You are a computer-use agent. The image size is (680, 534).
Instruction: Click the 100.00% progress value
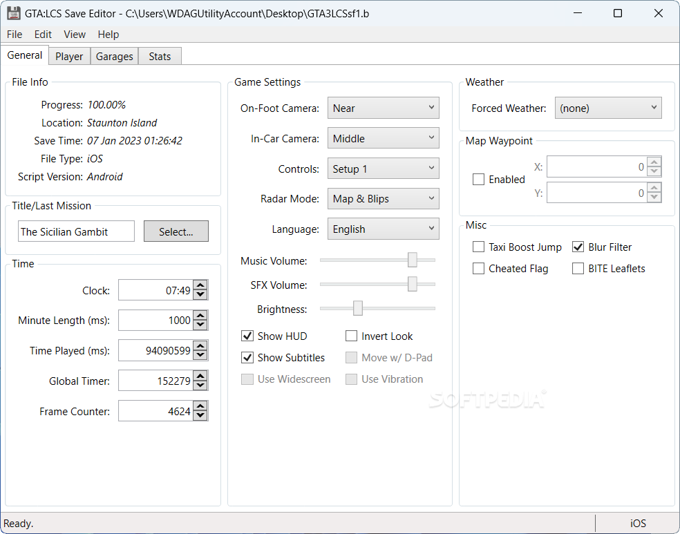click(x=106, y=105)
